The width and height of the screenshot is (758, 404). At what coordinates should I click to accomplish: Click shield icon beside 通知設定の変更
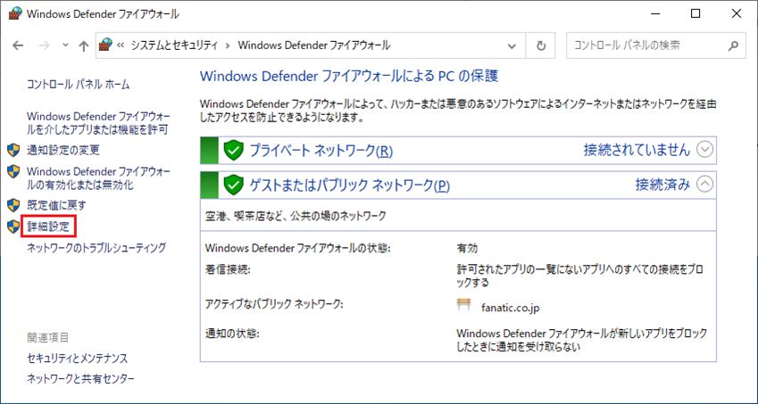[x=13, y=150]
